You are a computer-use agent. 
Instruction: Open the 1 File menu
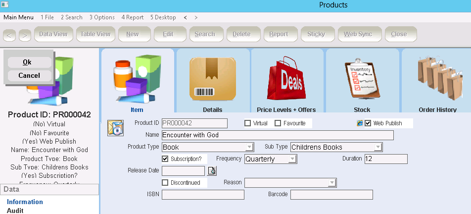pos(47,17)
